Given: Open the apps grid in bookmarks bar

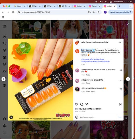Looking at the screenshot, I should pos(3,17).
